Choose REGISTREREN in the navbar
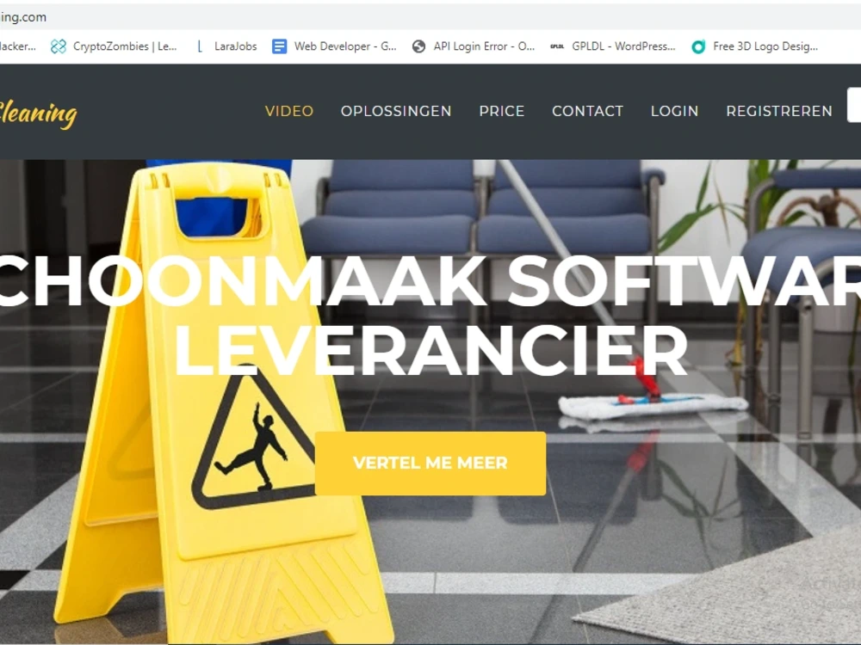Image resolution: width=861 pixels, height=645 pixels. tap(779, 111)
